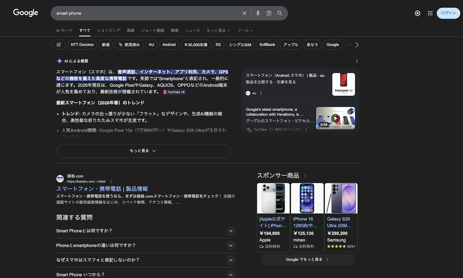
Task: Switch to the 画像 tab
Action: [130, 31]
